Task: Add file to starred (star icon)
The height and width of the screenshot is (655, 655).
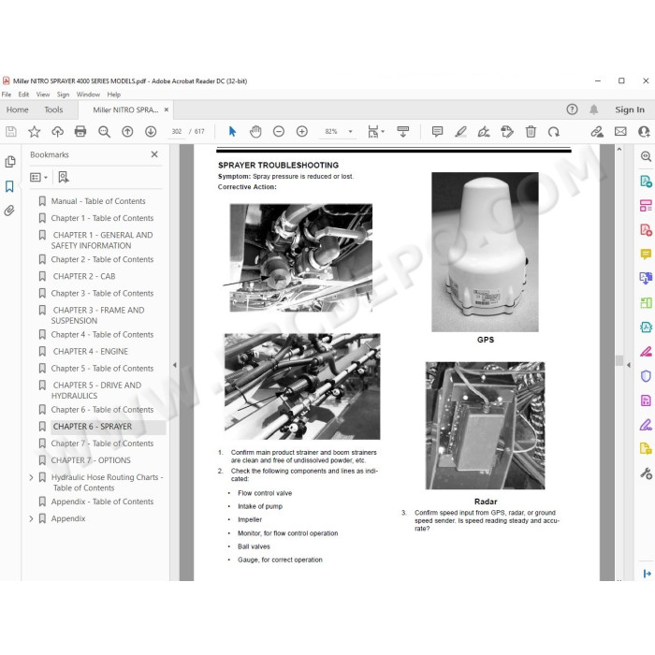Action: tap(35, 132)
